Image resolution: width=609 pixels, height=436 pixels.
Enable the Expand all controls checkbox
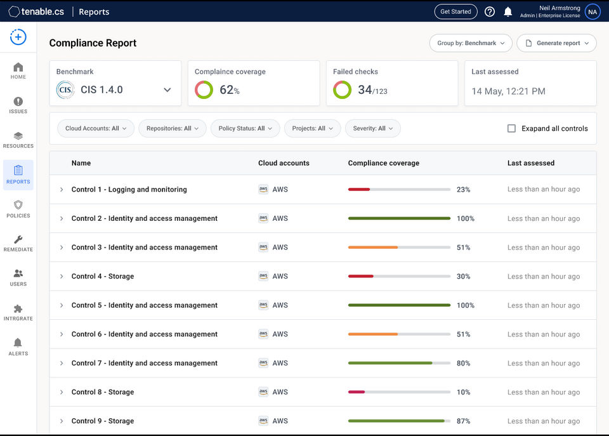click(511, 128)
